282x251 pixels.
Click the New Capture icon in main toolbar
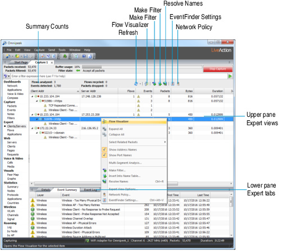(8, 57)
